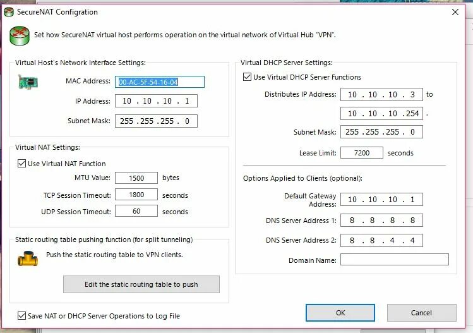This screenshot has height=333, width=473.
Task: Click the virtual host IP Address field
Action: [x=156, y=101]
